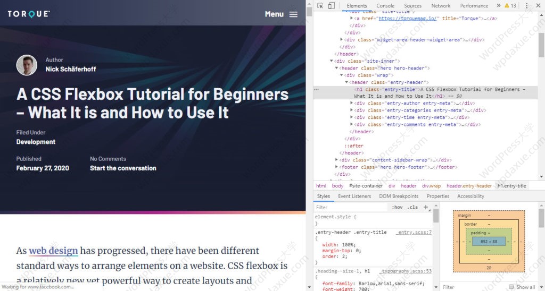545x291 pixels.
Task: Open the Accessibility sub-tab
Action: coord(470,196)
